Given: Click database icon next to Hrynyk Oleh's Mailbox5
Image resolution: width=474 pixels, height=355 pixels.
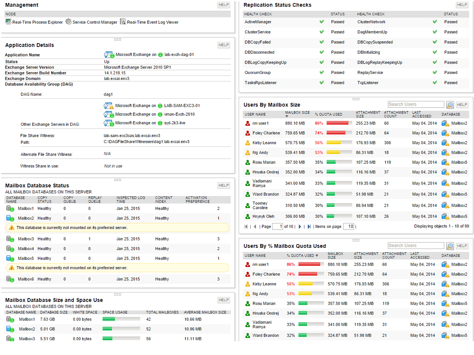Looking at the screenshot, I should 445,216.
